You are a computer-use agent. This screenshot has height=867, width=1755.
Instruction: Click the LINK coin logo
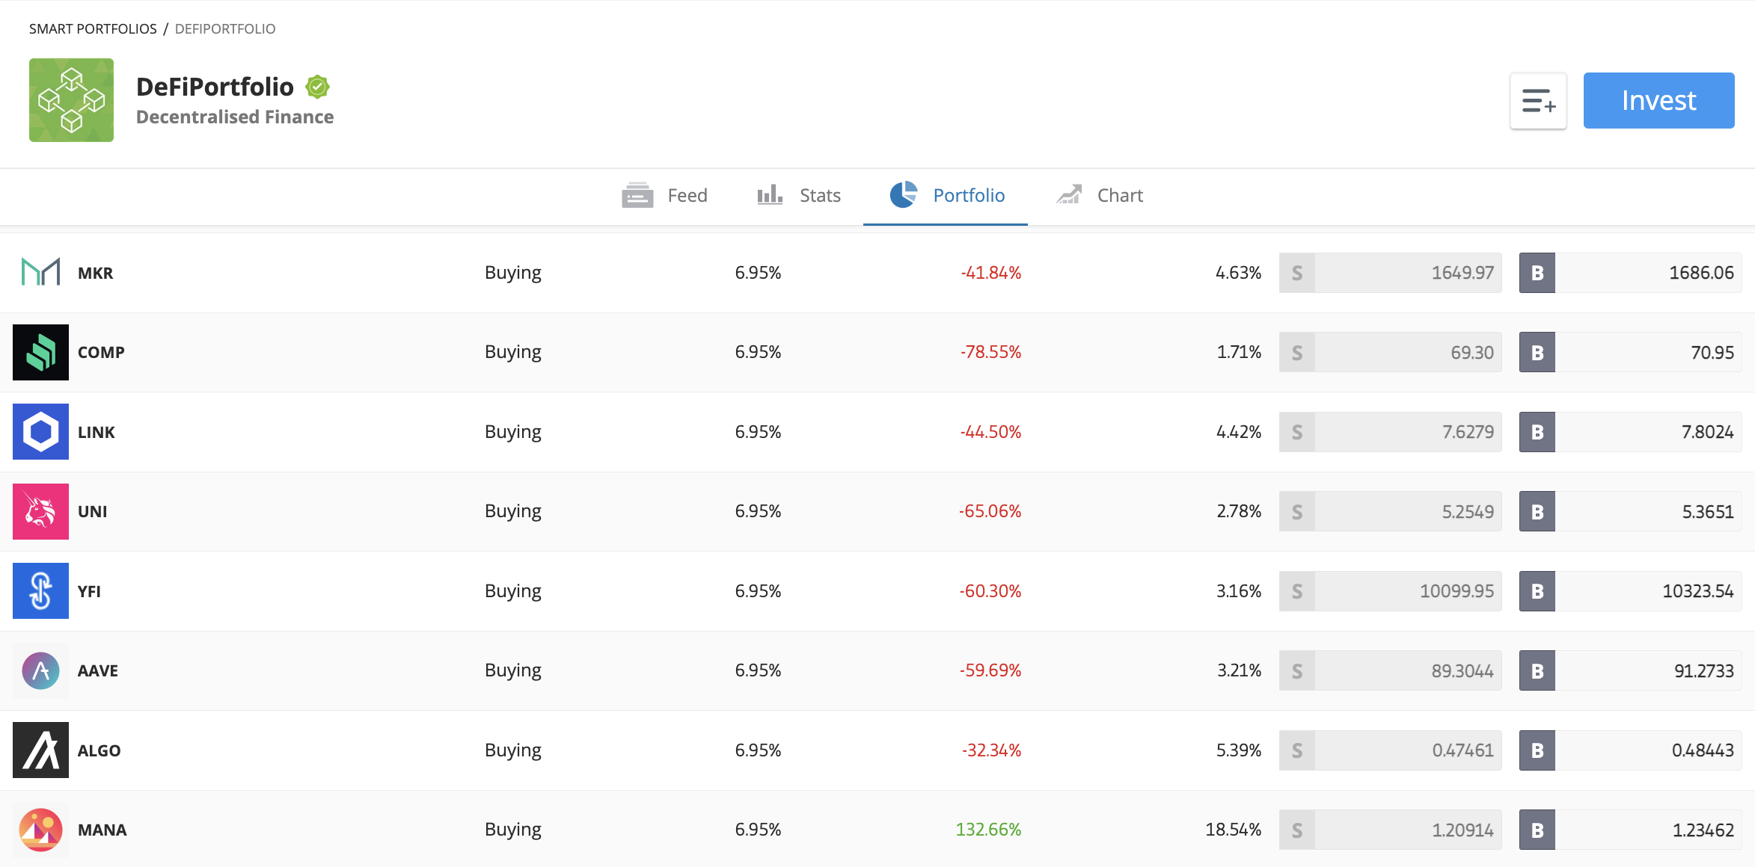[40, 432]
